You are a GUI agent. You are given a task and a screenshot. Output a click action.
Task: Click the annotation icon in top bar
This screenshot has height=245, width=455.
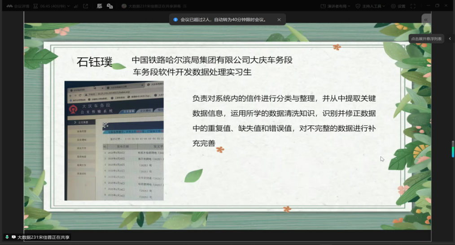[x=99, y=6]
